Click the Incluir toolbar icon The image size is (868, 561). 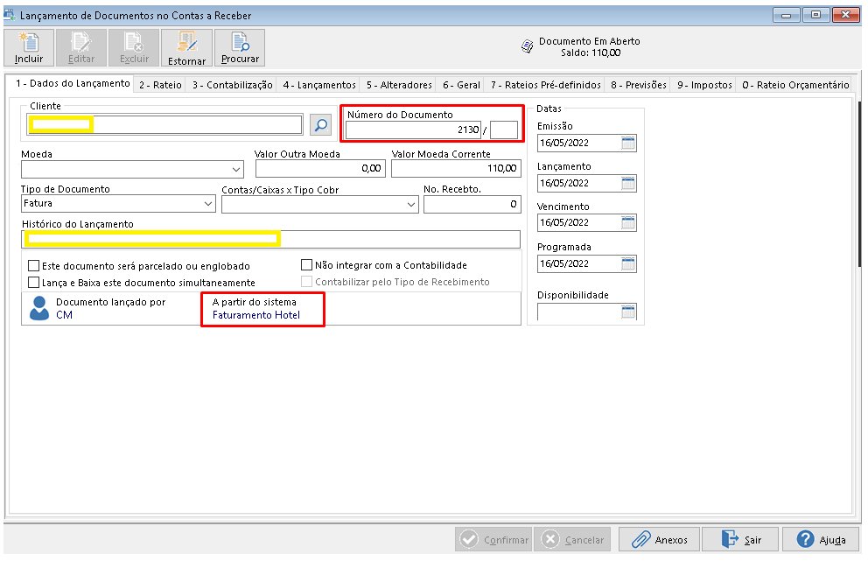pos(29,47)
